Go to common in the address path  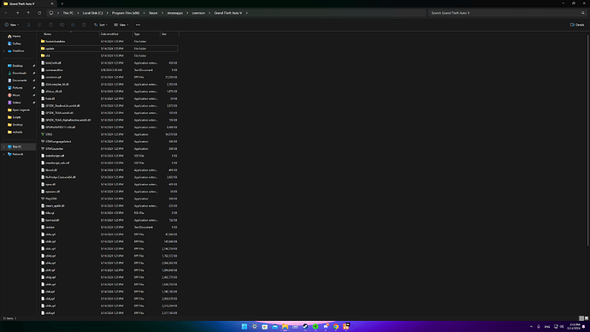198,13
